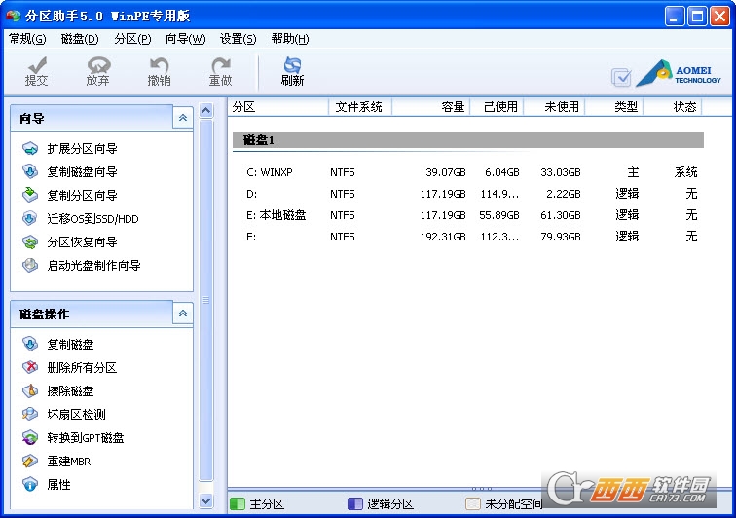736x518 pixels.
Task: Start 迁移OS到SSD/HDD from the wizard list
Action: pos(92,219)
